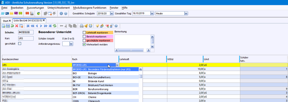Enable Lehrkraft markieren checkbox
Viewport: 288px width, 102px height.
coord(84,33)
